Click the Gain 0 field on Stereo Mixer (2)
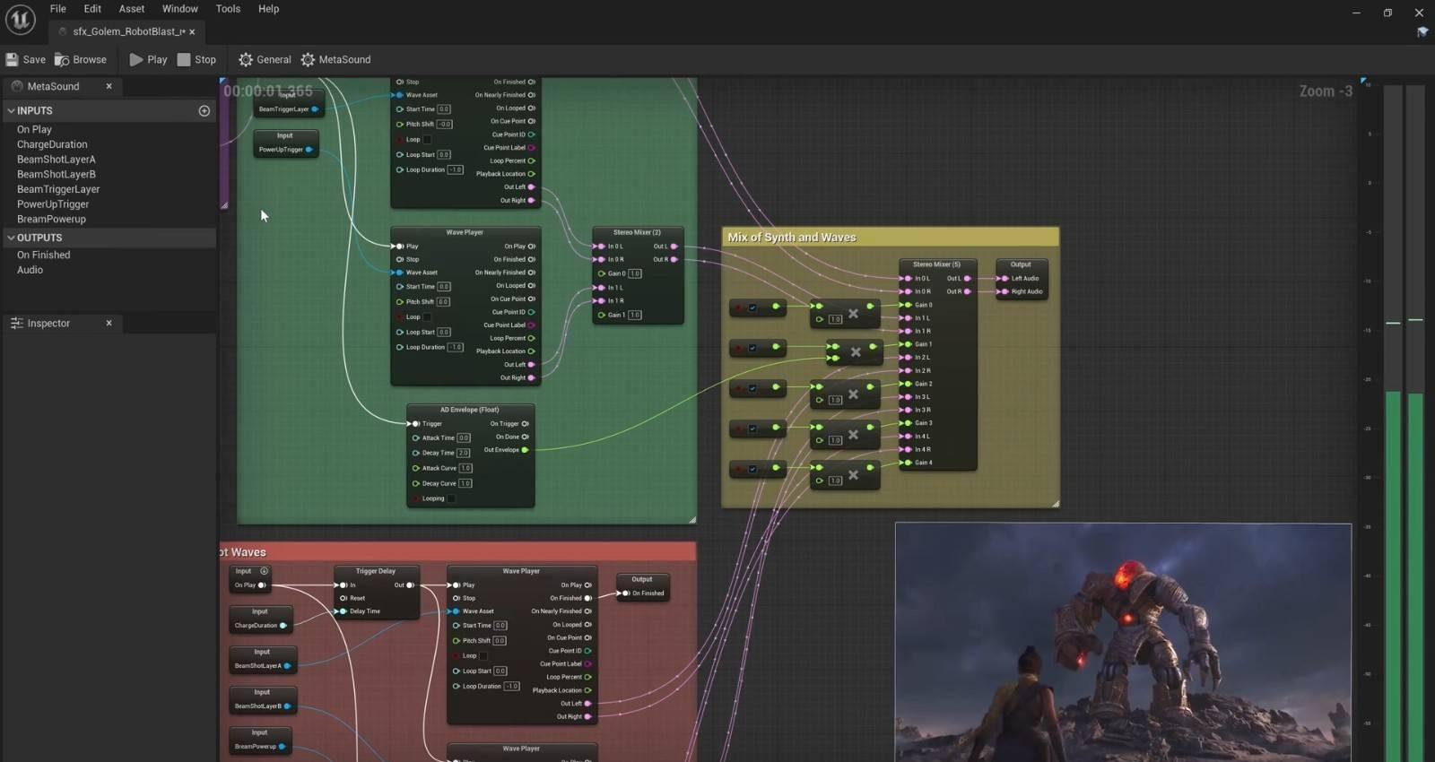This screenshot has height=762, width=1435. pyautogui.click(x=635, y=274)
